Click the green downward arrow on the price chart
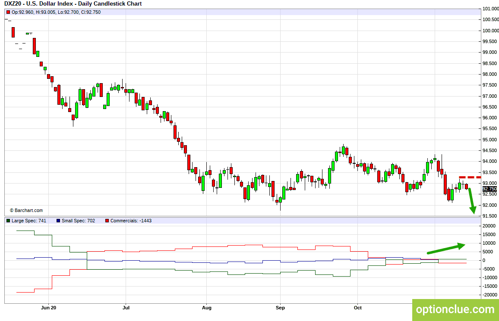499x321 pixels. pos(472,201)
